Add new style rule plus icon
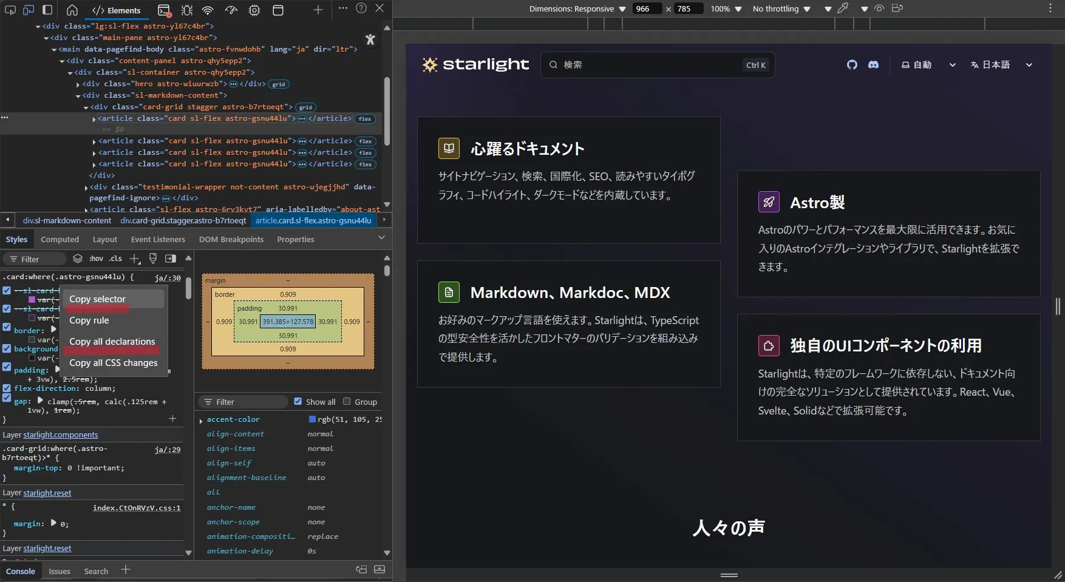 tap(135, 259)
